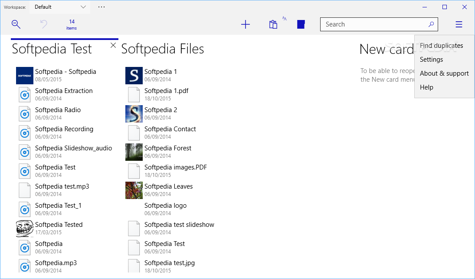475x279 pixels.
Task: Select the Softpedia images.PDF item name
Action: pyautogui.click(x=176, y=167)
